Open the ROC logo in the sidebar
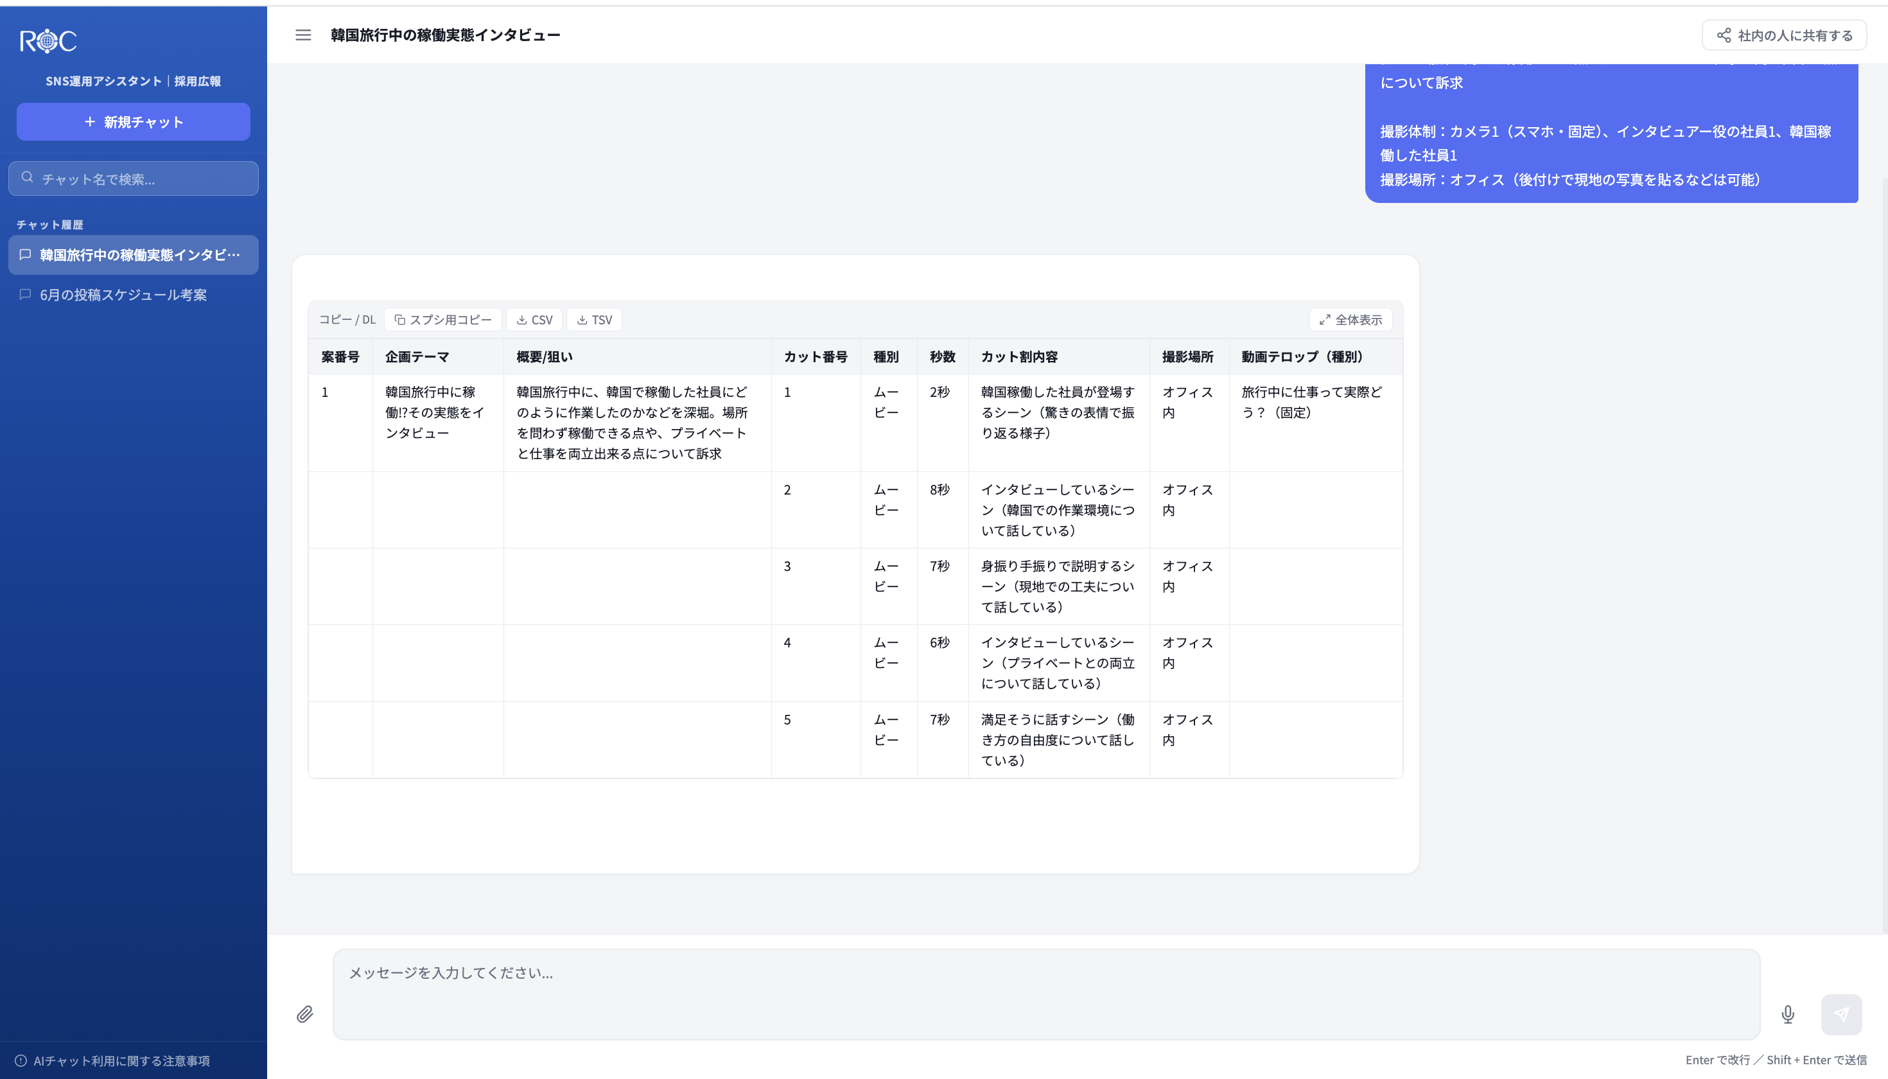This screenshot has width=1888, height=1079. 48,40
